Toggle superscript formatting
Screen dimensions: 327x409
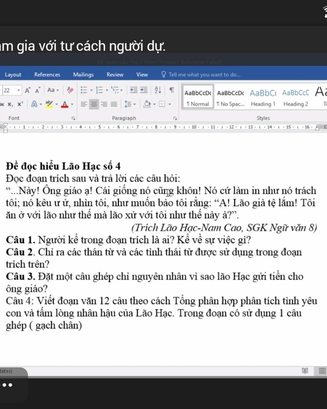pyautogui.click(x=20, y=104)
